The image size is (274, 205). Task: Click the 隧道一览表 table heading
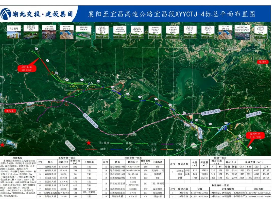(220, 158)
